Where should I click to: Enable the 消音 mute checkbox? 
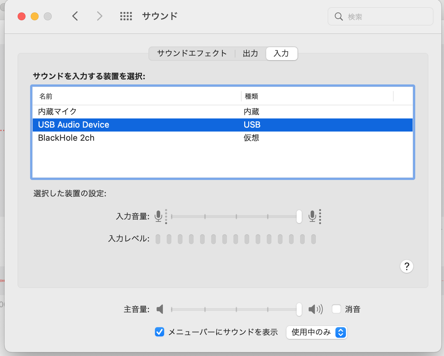[336, 309]
